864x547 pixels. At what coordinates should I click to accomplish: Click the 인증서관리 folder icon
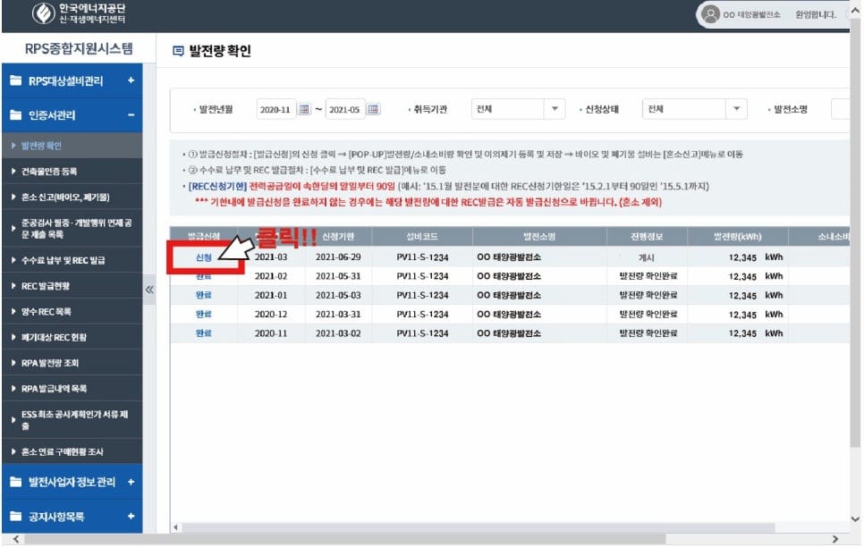[x=17, y=116]
